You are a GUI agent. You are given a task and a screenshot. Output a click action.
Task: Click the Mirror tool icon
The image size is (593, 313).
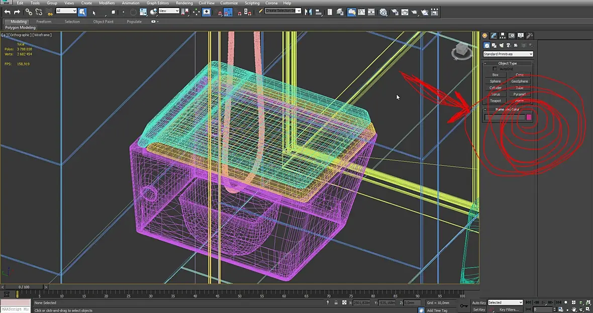pyautogui.click(x=308, y=12)
